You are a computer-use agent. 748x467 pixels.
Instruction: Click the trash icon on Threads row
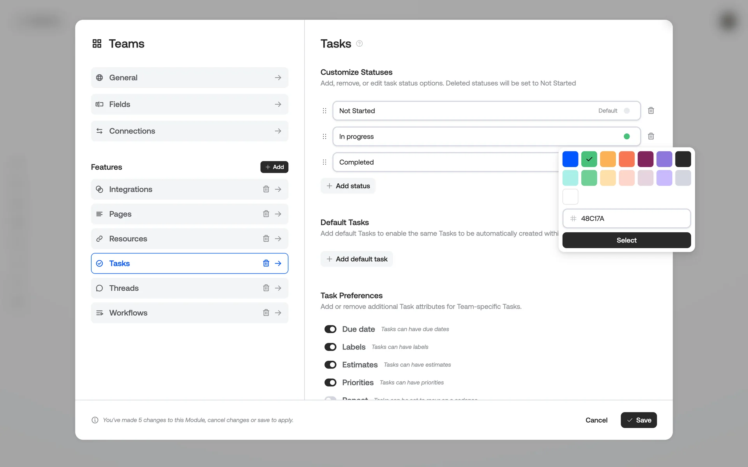coord(266,288)
